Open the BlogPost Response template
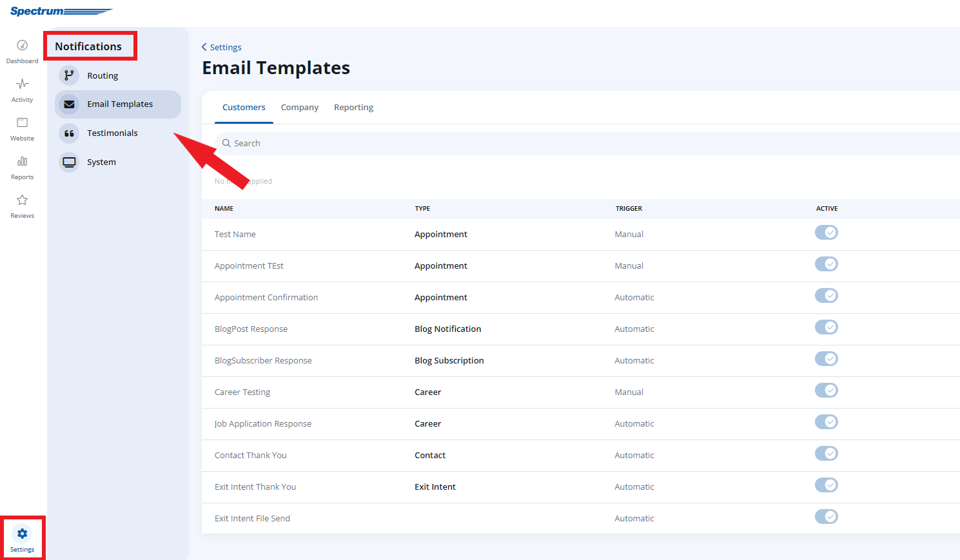 click(251, 329)
